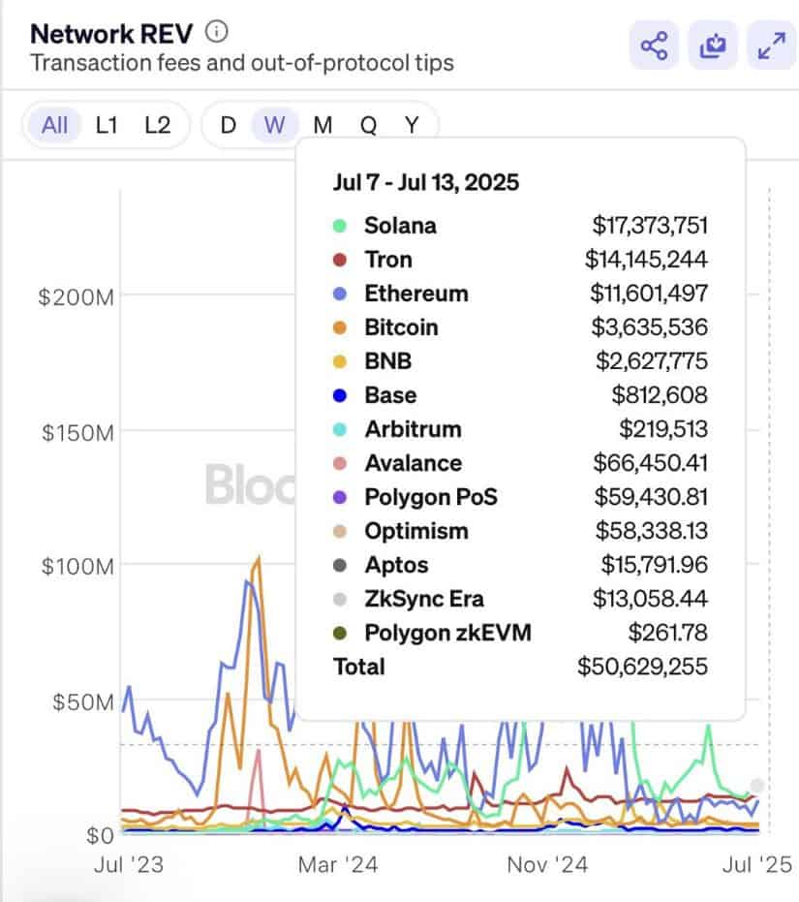Screen dimensions: 799x902
Task: Click the Bitcoin legend entry
Action: 401,327
